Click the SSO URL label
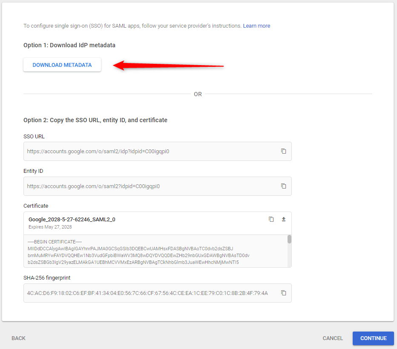397x349 pixels. (34, 137)
